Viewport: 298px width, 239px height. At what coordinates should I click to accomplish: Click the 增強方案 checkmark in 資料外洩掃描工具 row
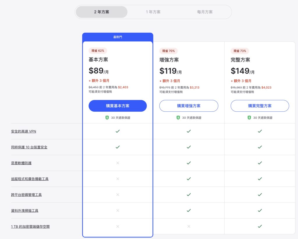(x=189, y=210)
